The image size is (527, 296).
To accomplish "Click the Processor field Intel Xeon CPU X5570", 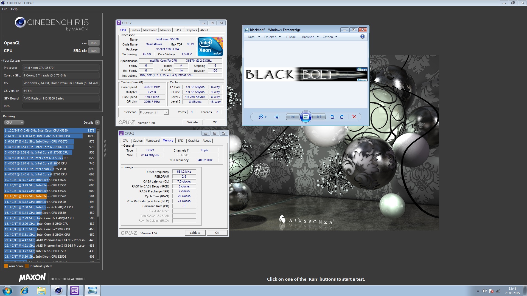I will [61, 68].
